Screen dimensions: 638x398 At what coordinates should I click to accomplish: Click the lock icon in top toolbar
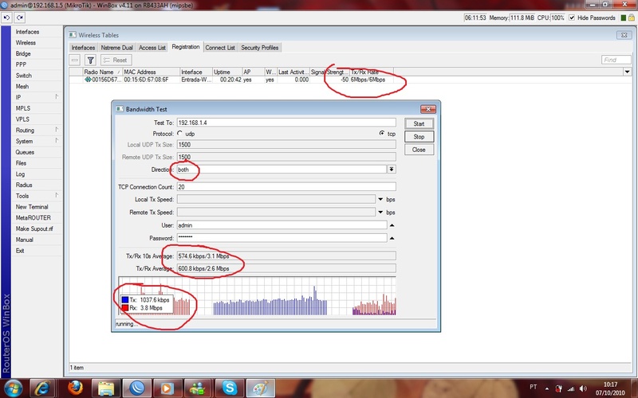[631, 18]
